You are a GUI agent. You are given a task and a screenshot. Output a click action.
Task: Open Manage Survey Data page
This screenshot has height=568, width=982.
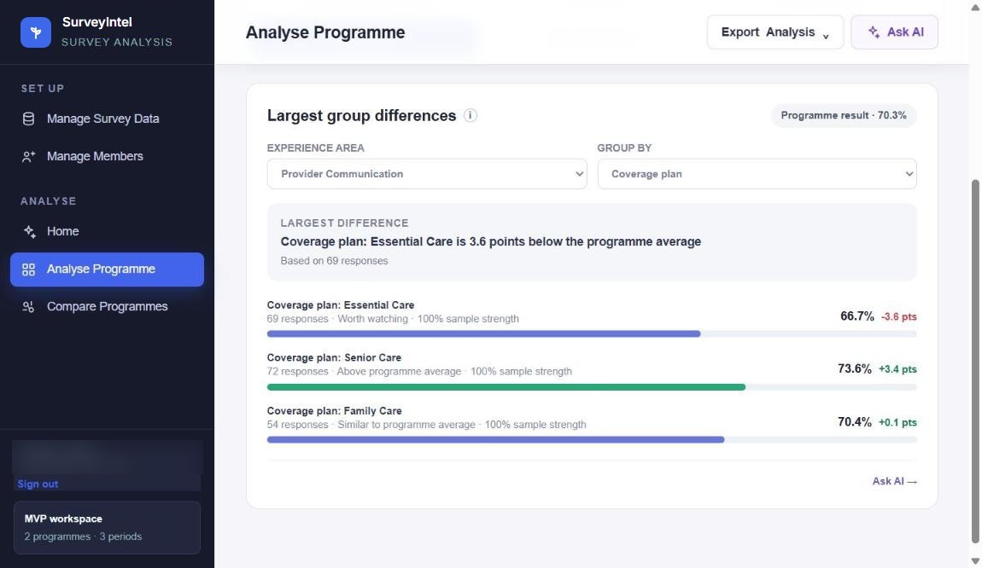(107, 119)
